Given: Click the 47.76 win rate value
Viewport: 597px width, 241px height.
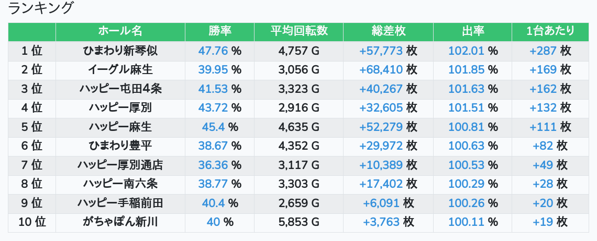Looking at the screenshot, I should (213, 51).
